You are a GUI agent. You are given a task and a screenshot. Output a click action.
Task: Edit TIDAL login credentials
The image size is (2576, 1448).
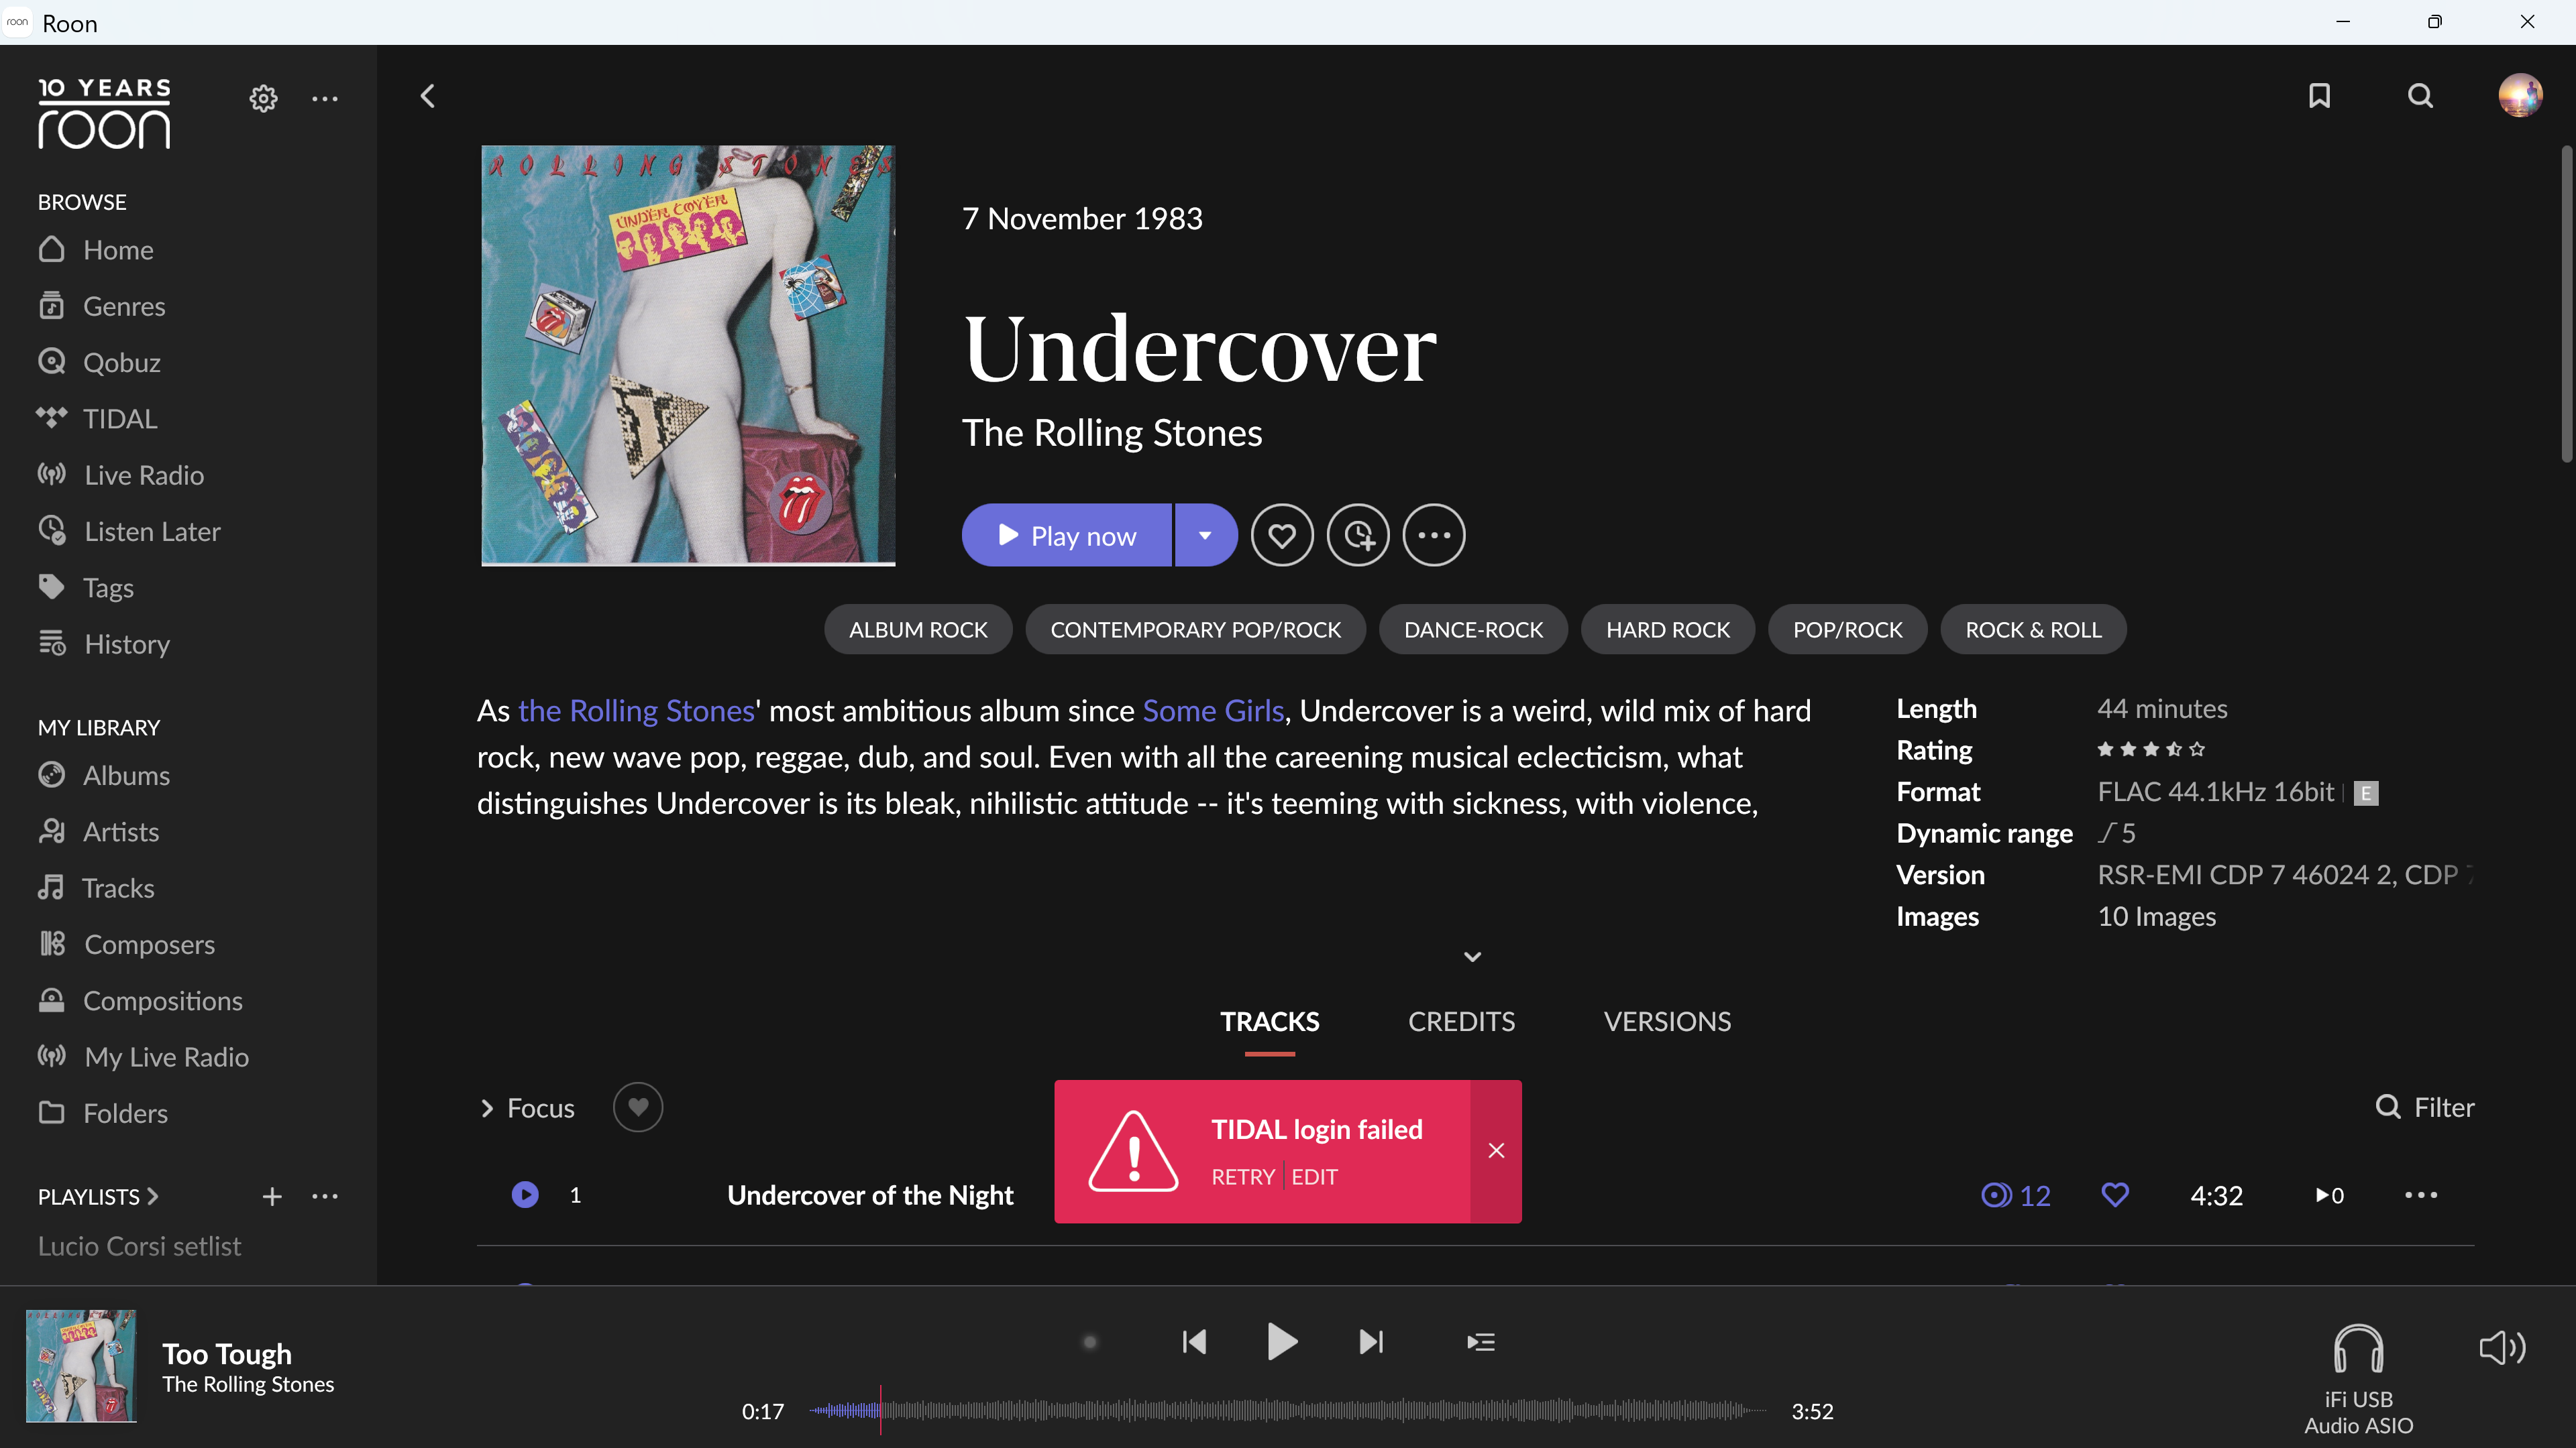tap(1315, 1177)
